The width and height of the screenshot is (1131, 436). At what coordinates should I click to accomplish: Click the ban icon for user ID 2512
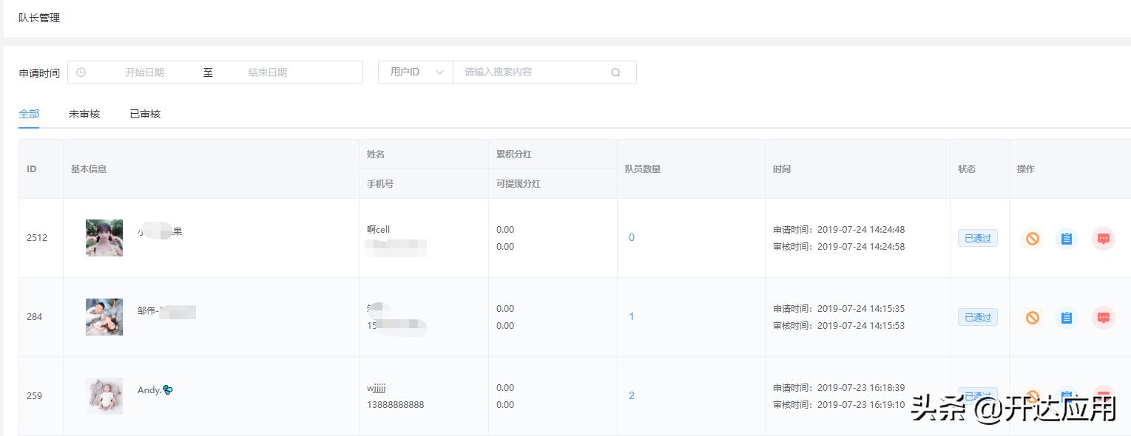point(1032,238)
